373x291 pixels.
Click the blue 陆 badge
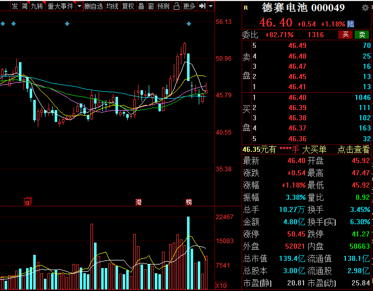(x=351, y=24)
